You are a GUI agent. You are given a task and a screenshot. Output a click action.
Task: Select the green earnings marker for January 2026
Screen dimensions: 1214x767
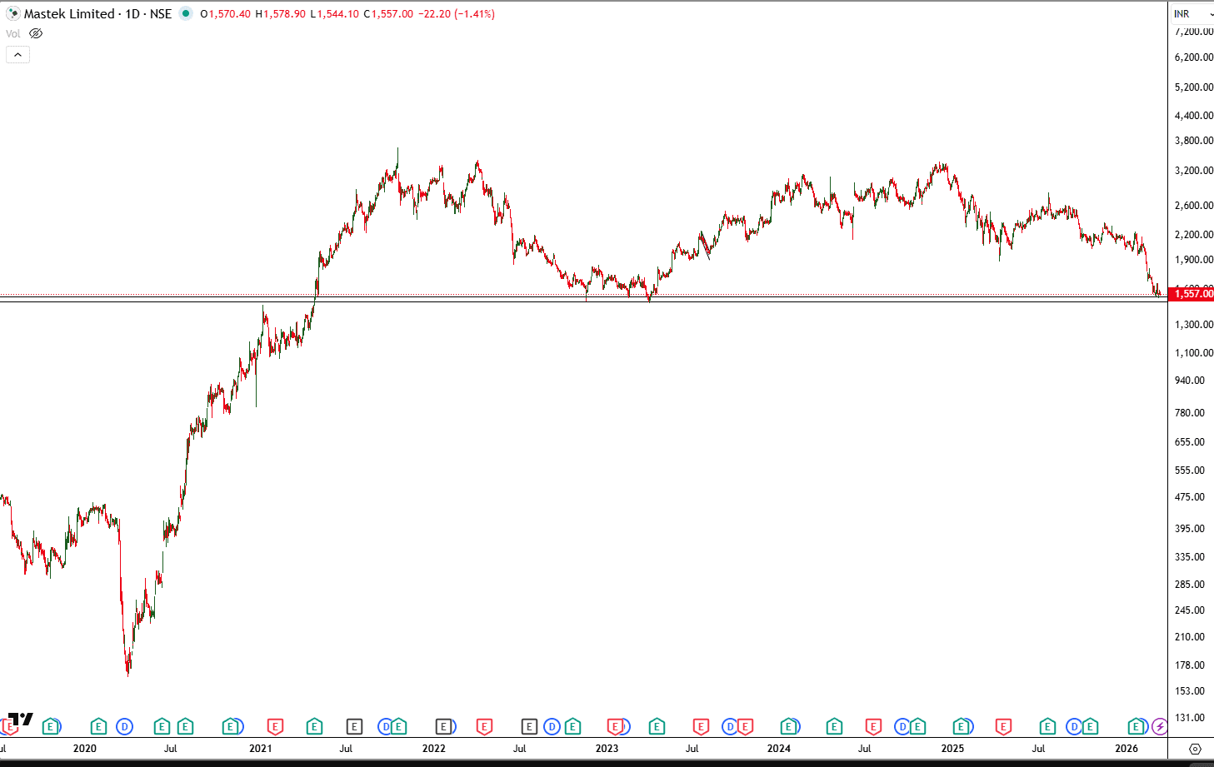coord(1136,727)
